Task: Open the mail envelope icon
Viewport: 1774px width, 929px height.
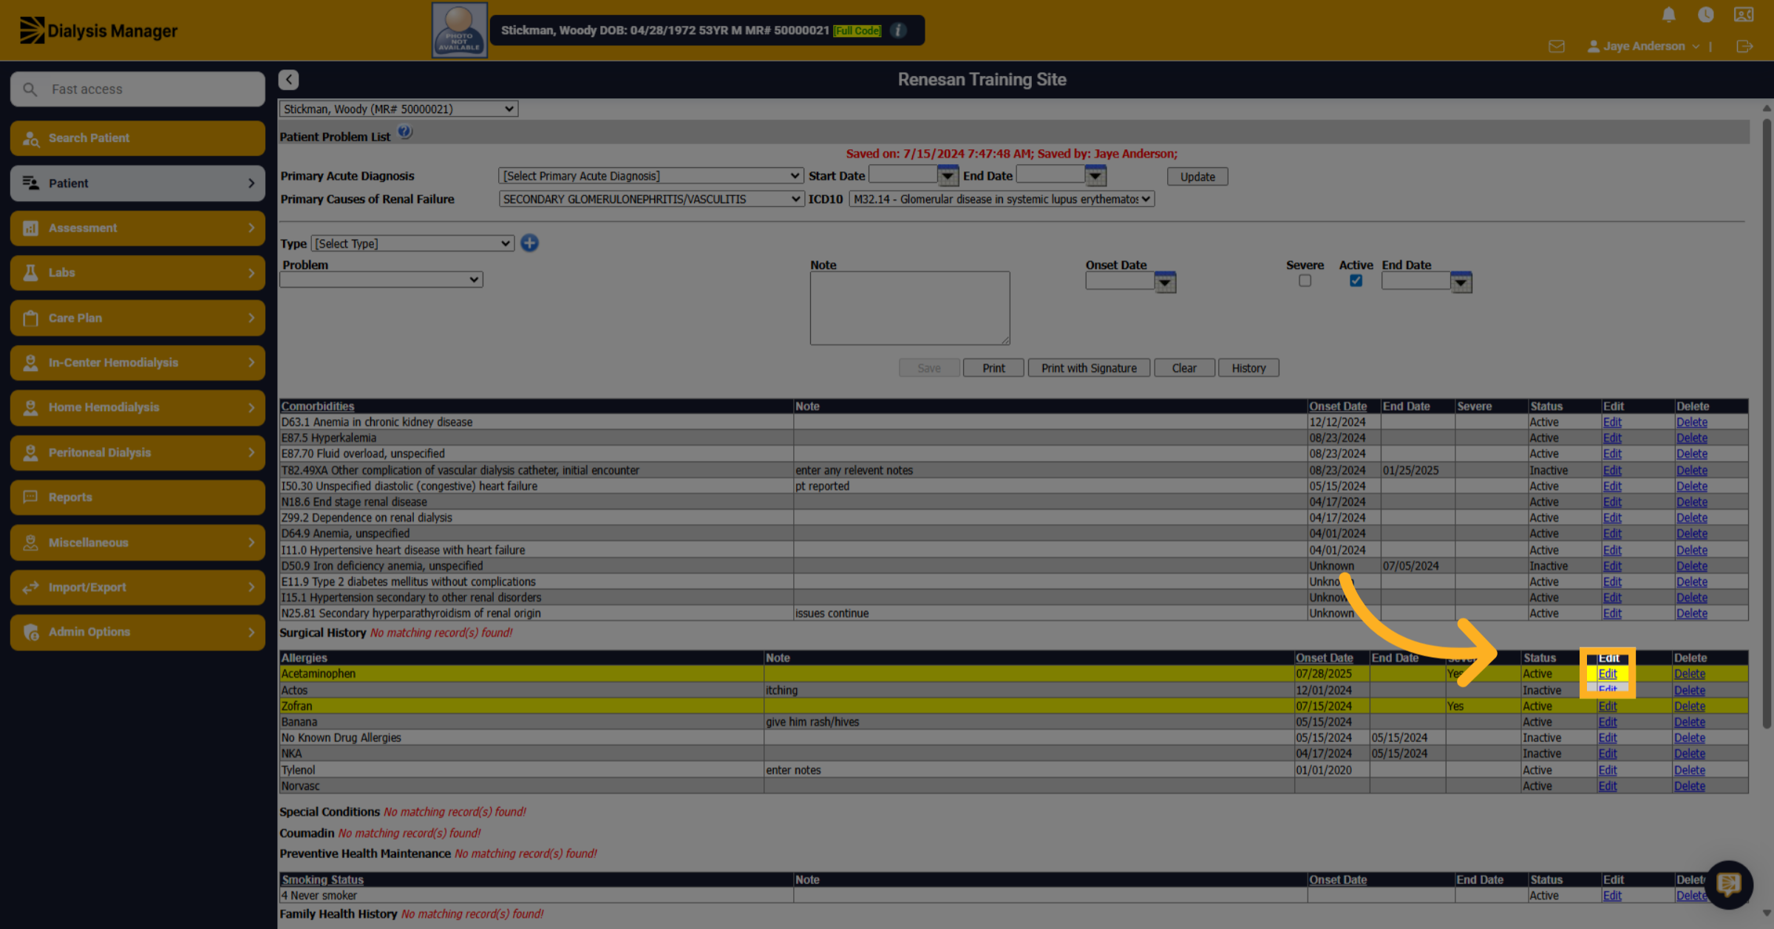Action: (1556, 47)
